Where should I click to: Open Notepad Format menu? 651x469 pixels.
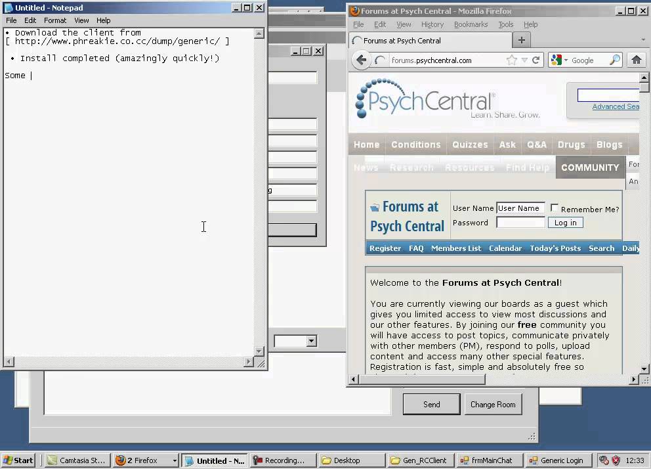pyautogui.click(x=55, y=20)
